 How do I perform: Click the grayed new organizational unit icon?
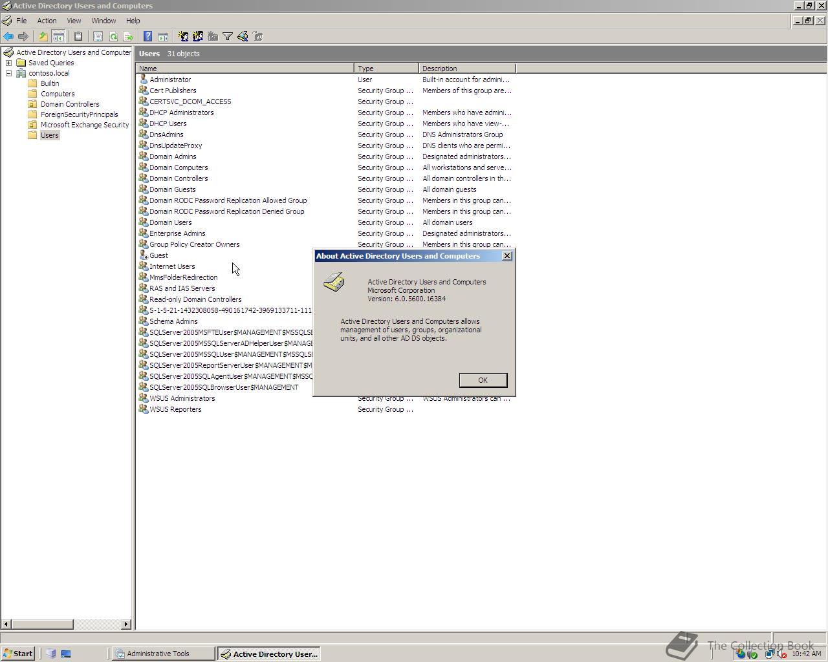tap(213, 37)
